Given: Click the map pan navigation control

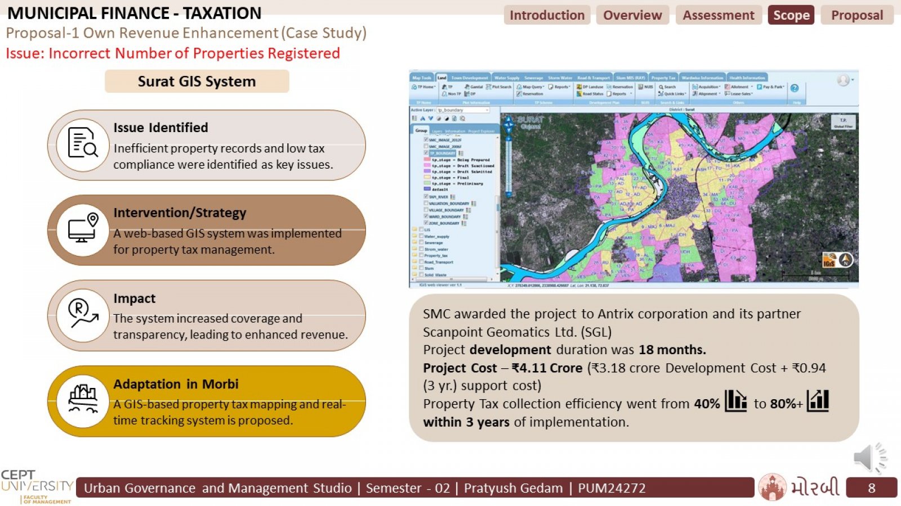Looking at the screenshot, I should (509, 125).
